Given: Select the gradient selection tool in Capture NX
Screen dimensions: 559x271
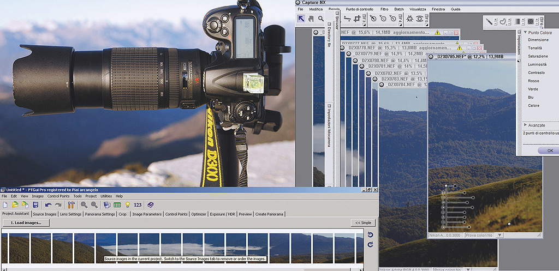Looking at the screenshot, I should point(517,21).
